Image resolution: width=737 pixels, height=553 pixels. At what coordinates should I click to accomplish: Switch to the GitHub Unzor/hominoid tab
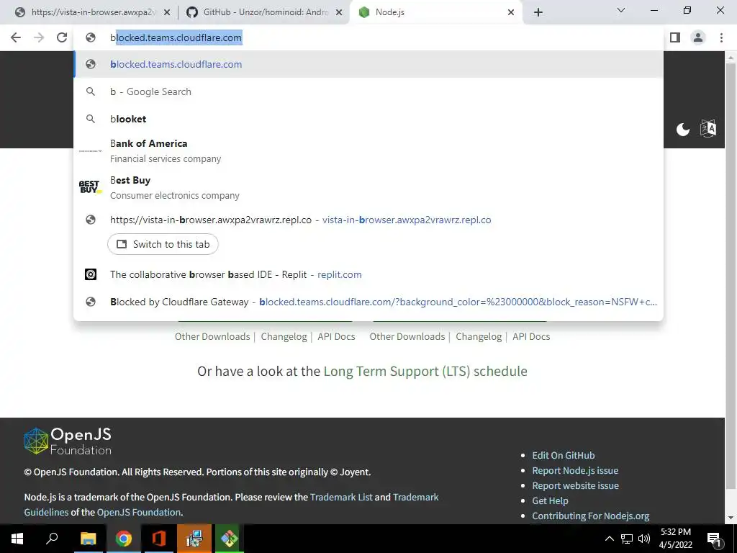click(x=263, y=12)
